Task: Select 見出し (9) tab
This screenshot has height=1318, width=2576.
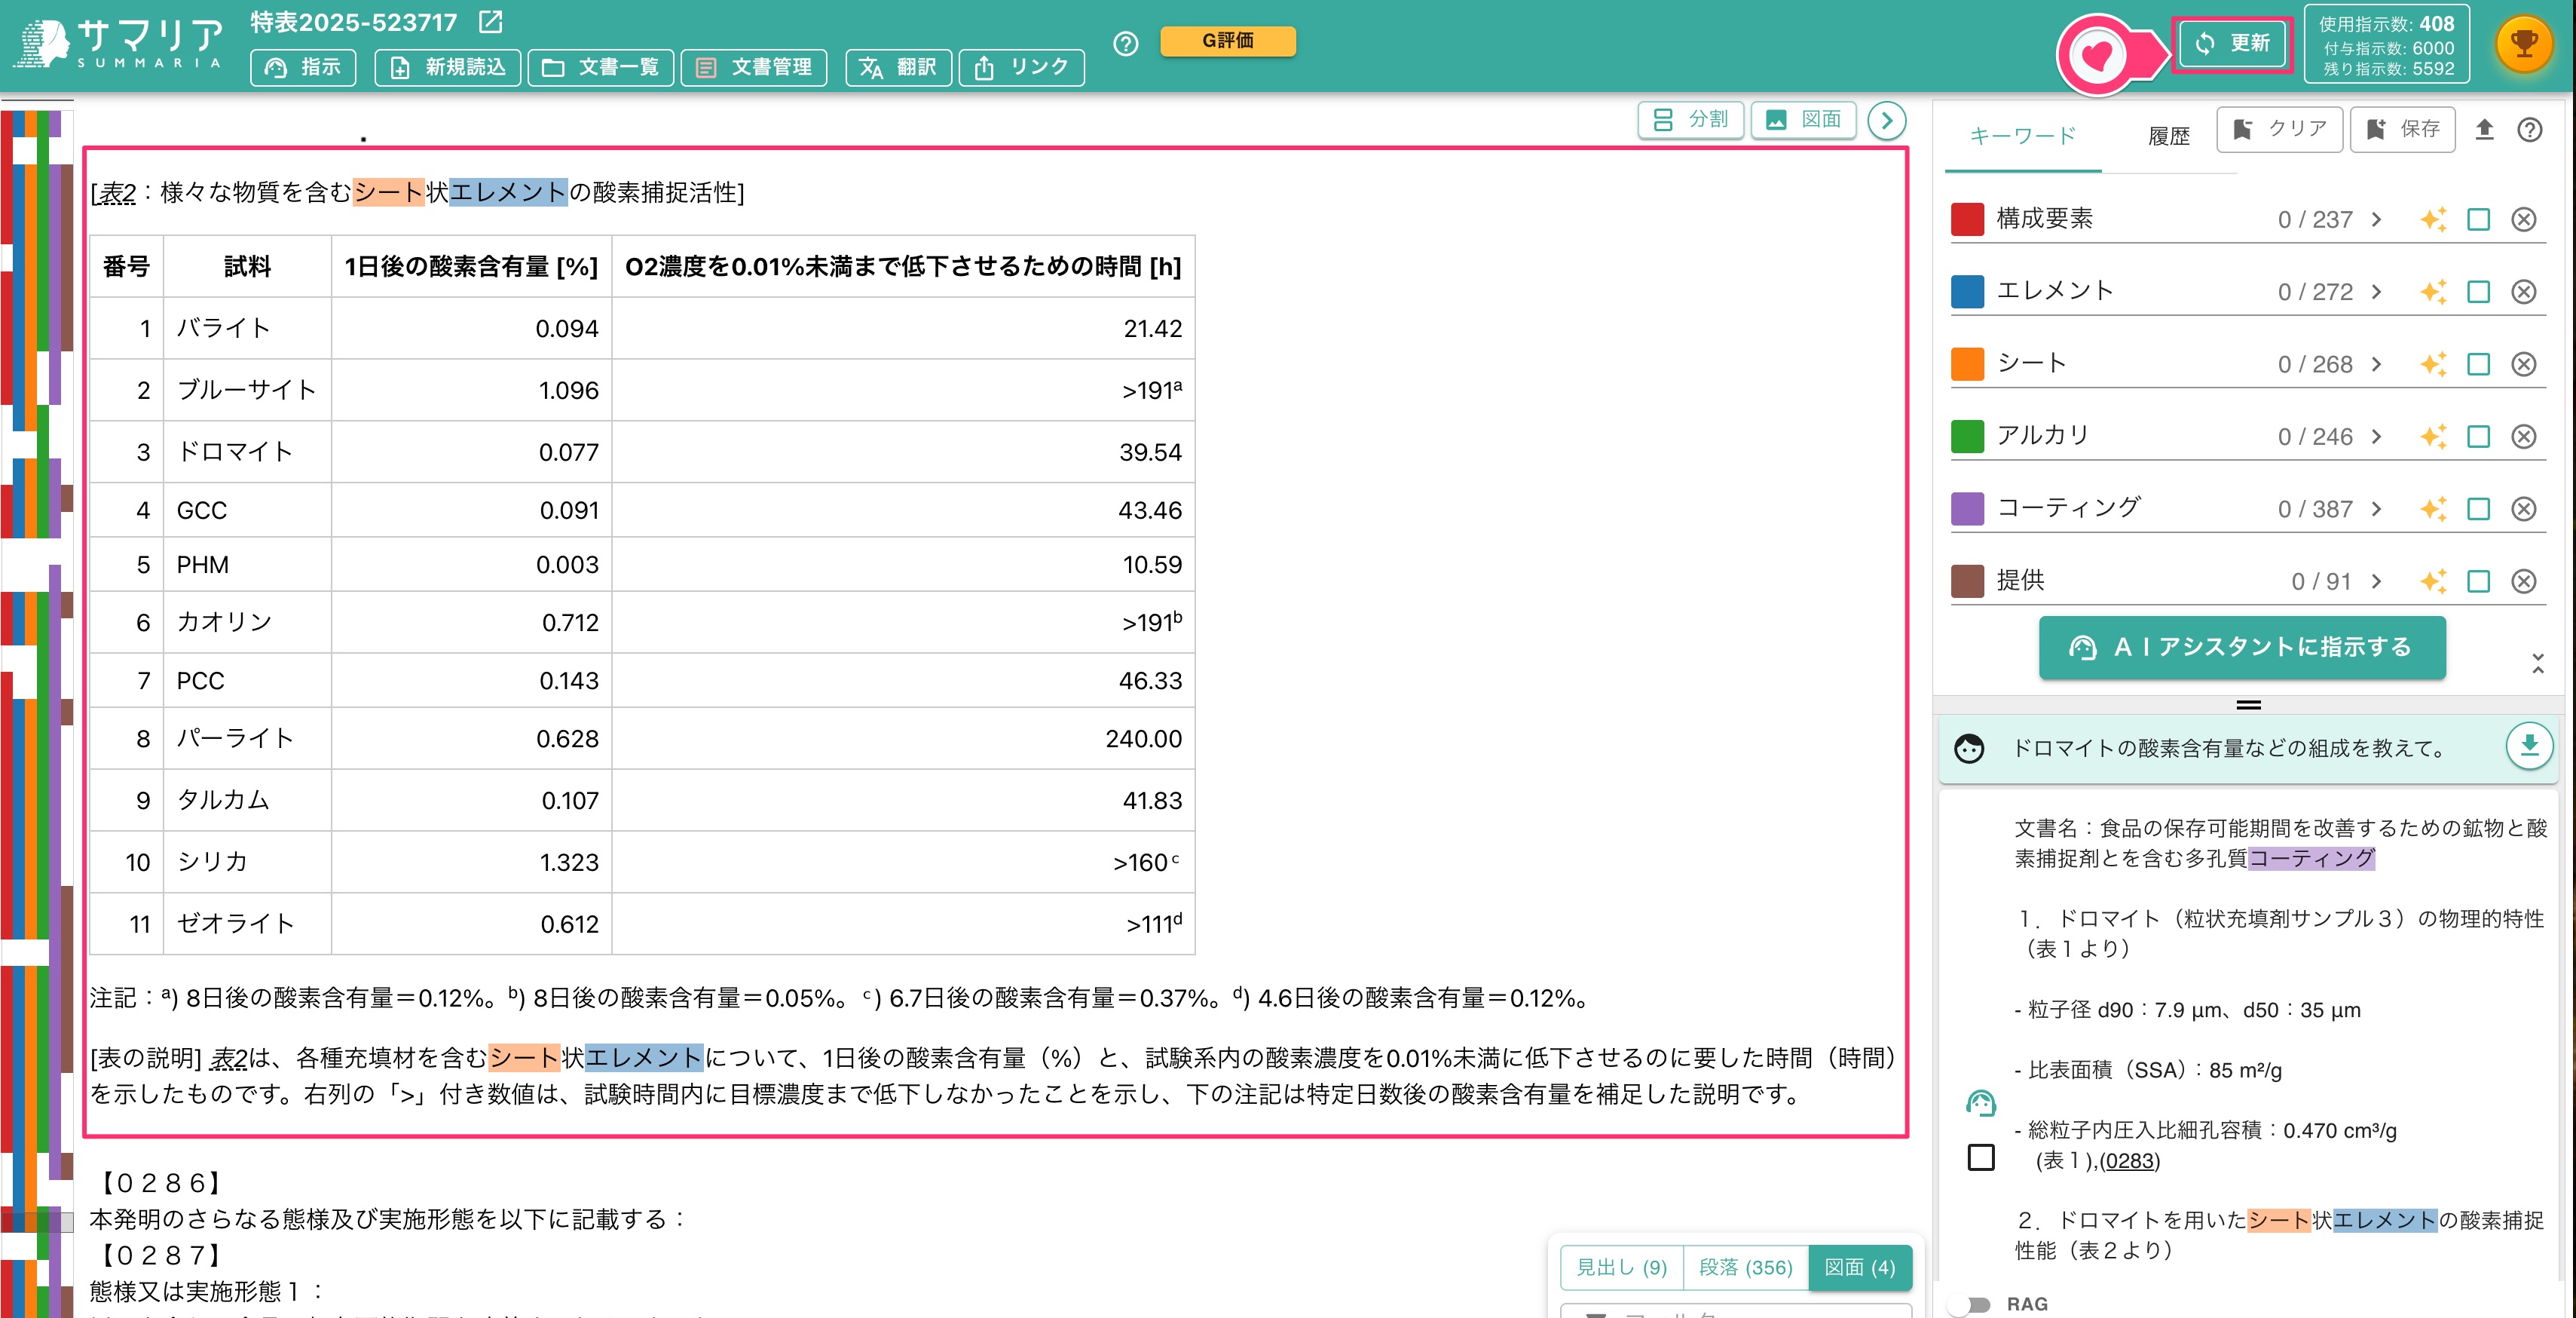Action: 1621,1268
